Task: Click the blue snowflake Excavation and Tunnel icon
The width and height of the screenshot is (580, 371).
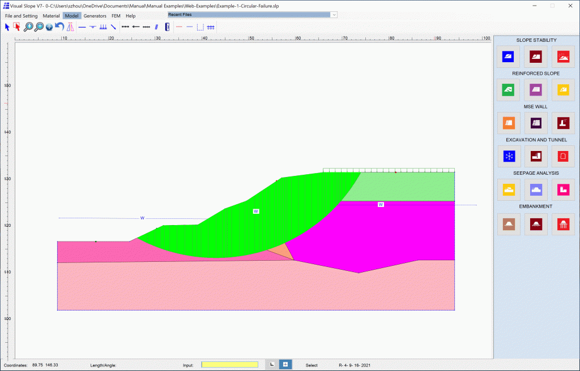Action: tap(508, 156)
